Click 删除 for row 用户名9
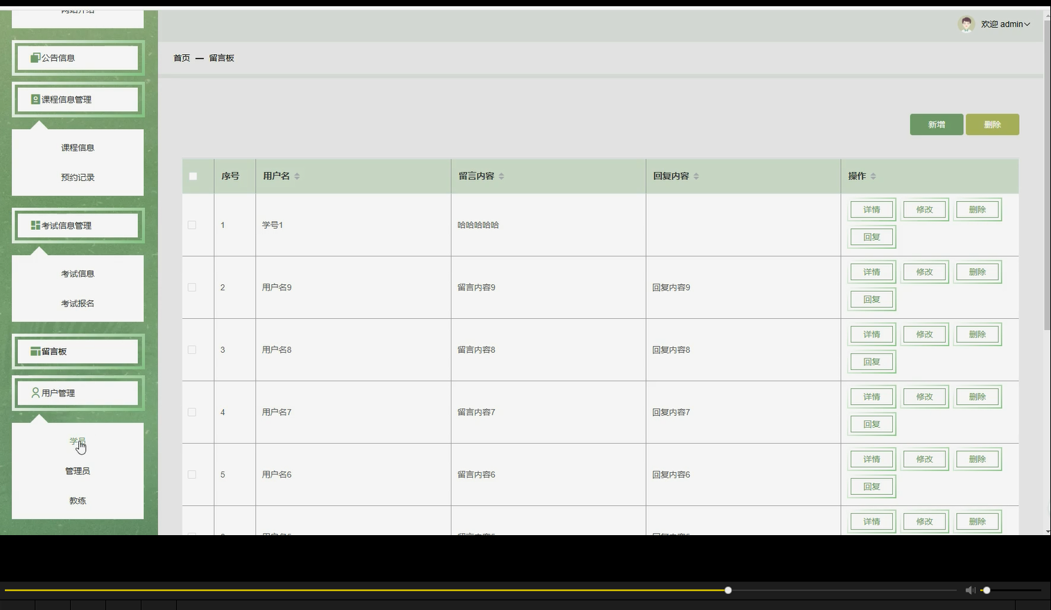 978,272
